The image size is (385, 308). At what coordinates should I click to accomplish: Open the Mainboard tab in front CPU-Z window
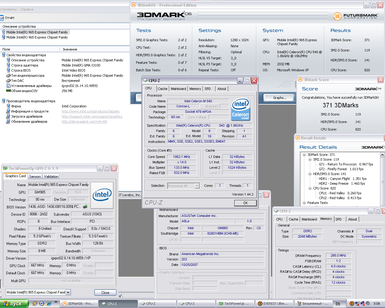point(178,89)
